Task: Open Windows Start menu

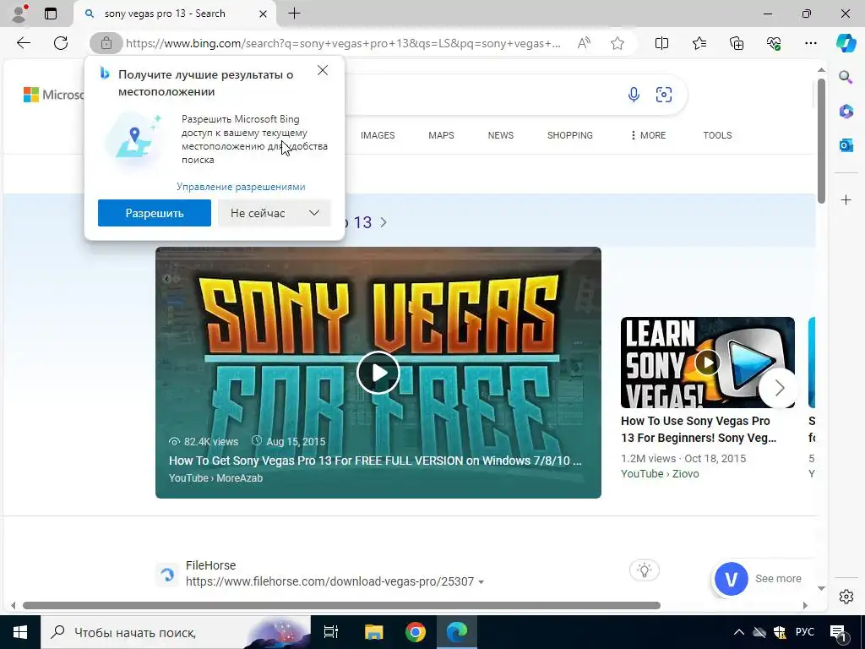Action: click(20, 632)
